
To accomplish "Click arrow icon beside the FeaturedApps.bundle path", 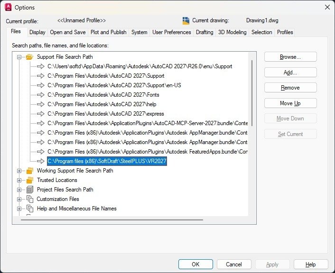I will coord(41,152).
